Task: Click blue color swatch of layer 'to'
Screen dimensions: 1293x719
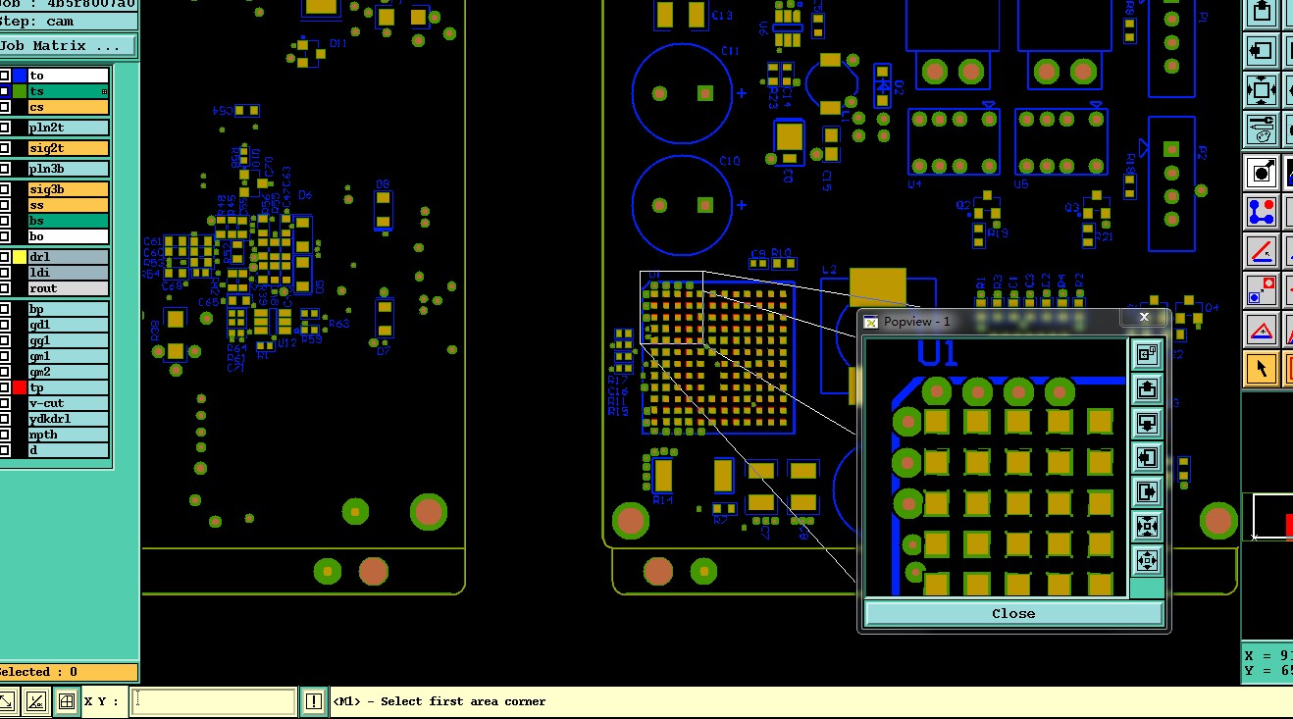Action: (20, 76)
